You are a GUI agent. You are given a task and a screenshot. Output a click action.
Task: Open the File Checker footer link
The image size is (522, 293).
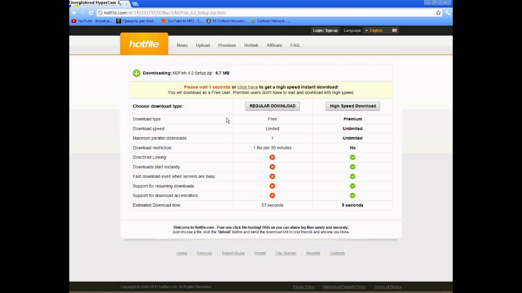pos(286,253)
